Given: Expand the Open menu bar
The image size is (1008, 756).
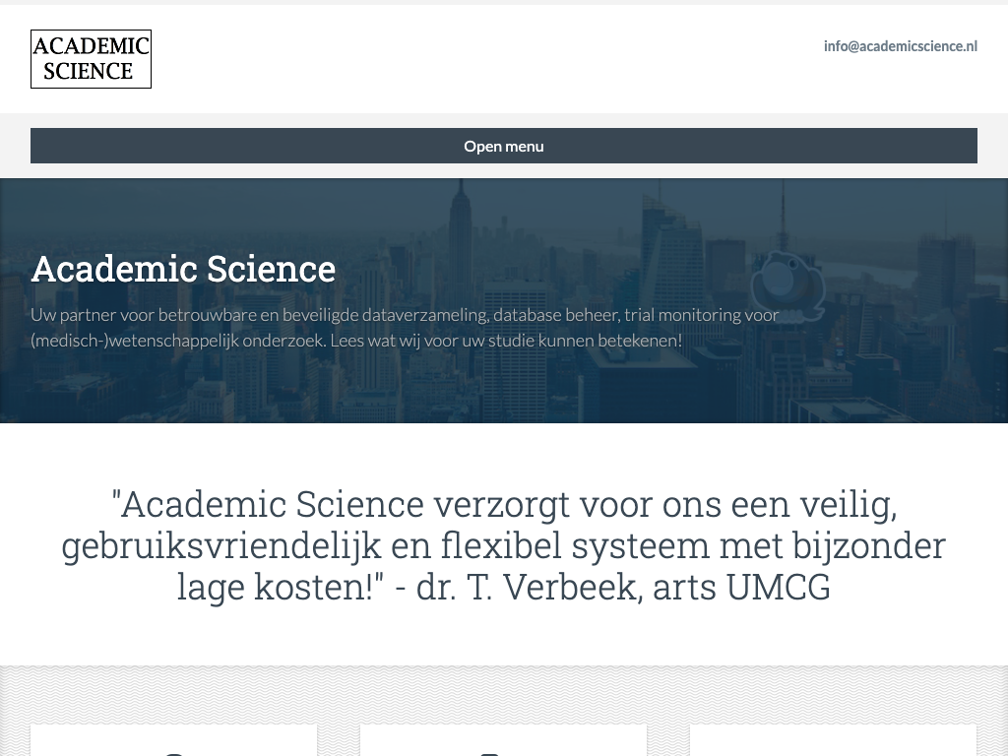Looking at the screenshot, I should pos(503,146).
